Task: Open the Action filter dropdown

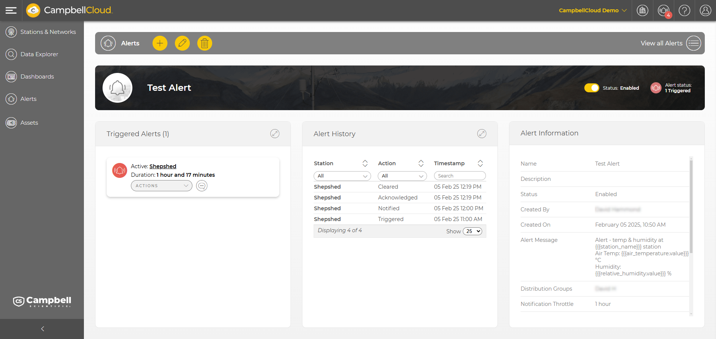Action: 402,176
